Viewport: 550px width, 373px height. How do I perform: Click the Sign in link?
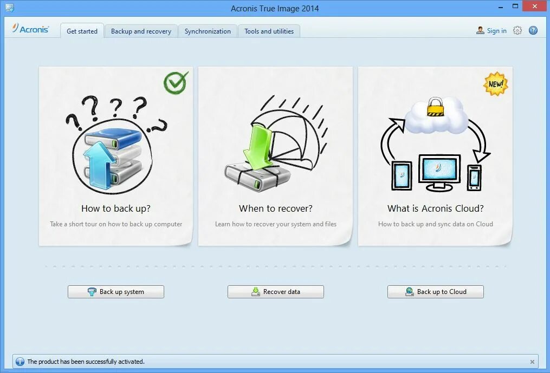[497, 31]
